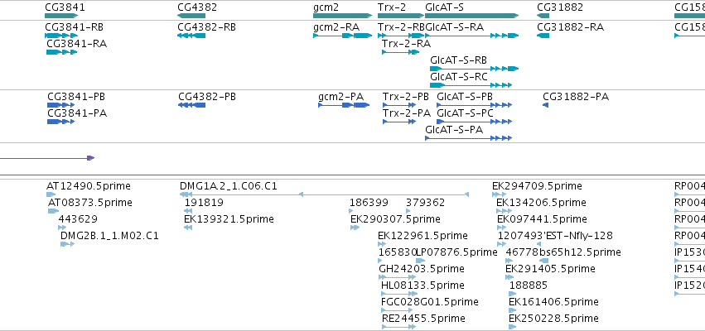Image resolution: width=705 pixels, height=331 pixels.
Task: Select EST label 443629
Action: [x=78, y=219]
